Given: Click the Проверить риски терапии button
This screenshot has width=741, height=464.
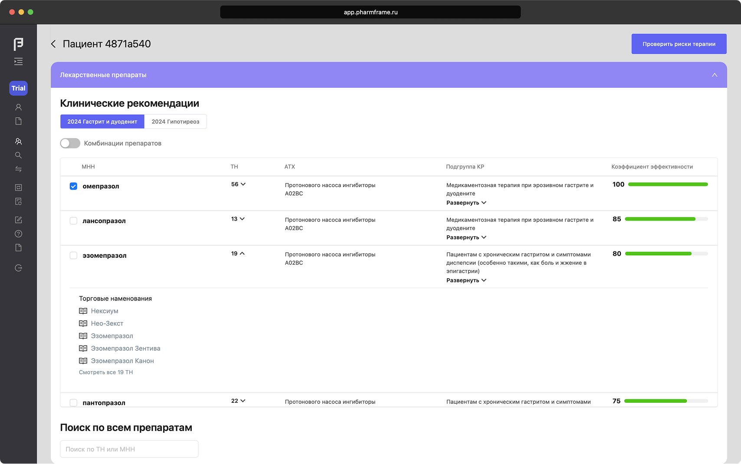Looking at the screenshot, I should tap(679, 44).
